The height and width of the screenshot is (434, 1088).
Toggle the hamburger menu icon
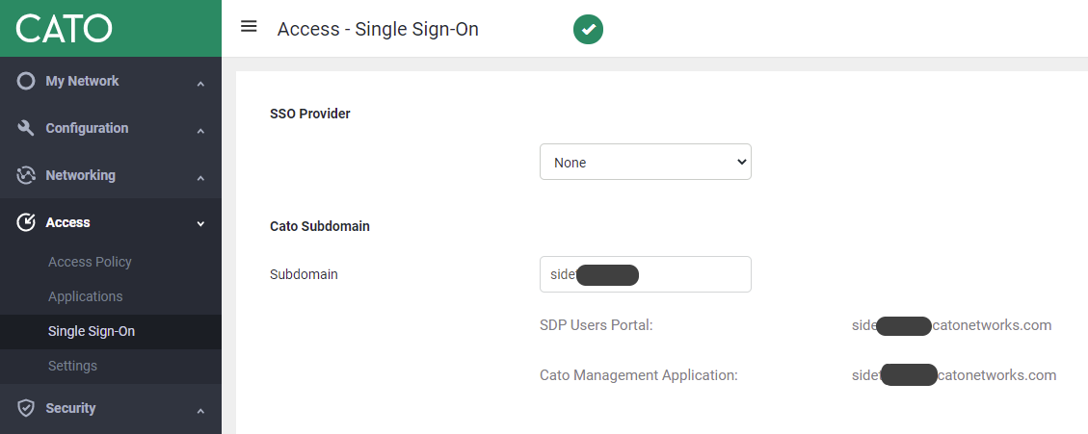click(249, 27)
